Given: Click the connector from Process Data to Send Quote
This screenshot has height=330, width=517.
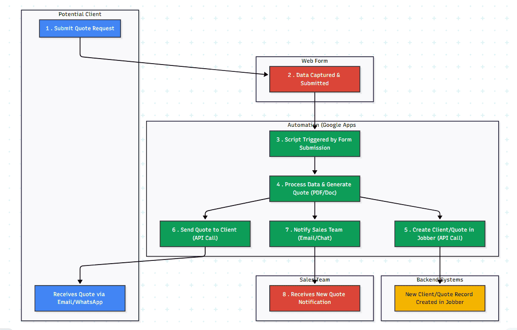Looking at the screenshot, I should [x=238, y=206].
